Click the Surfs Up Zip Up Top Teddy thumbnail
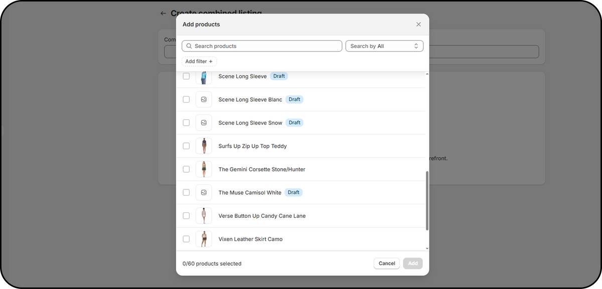 click(204, 146)
